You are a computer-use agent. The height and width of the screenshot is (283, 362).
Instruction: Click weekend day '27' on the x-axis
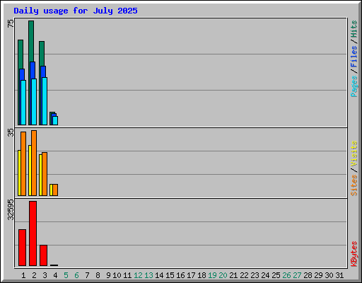(297, 275)
